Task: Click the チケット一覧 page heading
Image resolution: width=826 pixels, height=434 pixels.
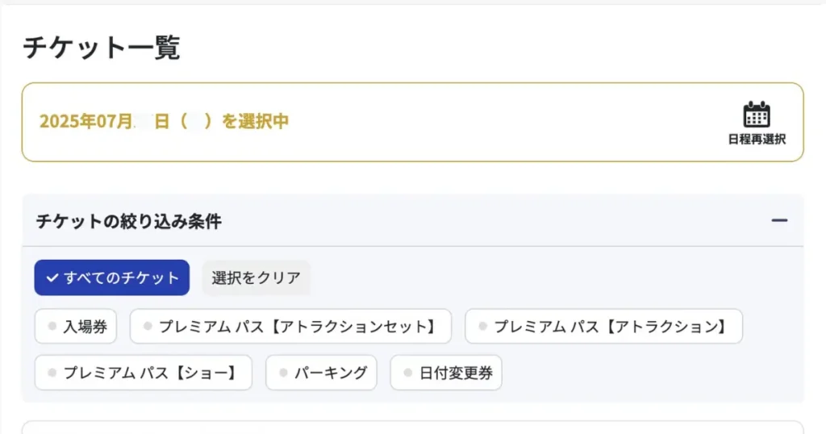Action: (x=102, y=48)
